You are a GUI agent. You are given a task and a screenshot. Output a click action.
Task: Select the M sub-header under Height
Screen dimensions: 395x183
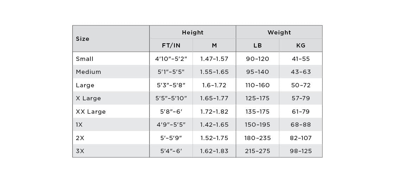[x=214, y=45]
